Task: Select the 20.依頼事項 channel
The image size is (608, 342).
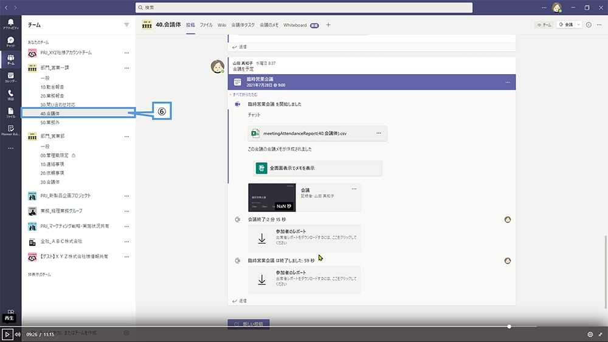Action: pos(52,173)
